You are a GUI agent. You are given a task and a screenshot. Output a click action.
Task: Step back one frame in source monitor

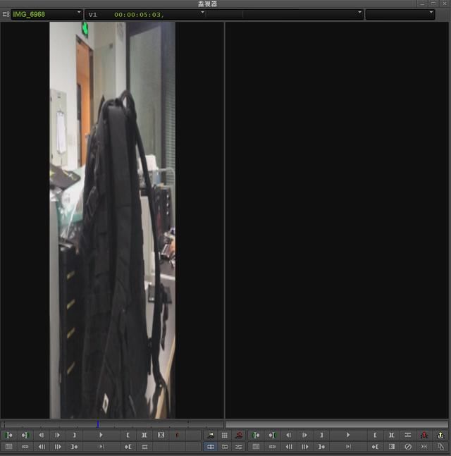click(42, 436)
